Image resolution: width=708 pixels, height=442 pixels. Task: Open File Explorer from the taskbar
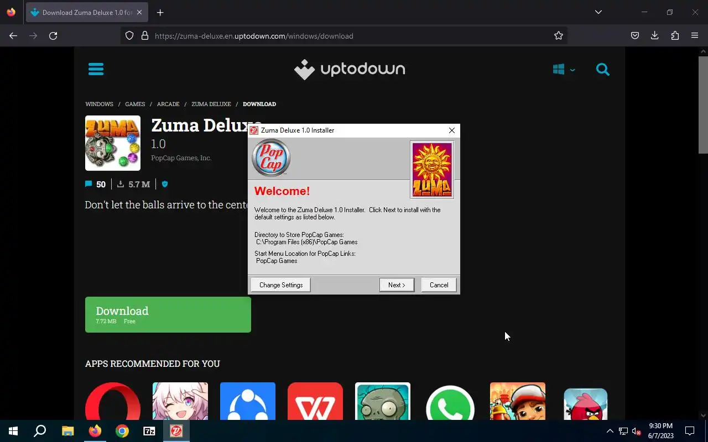click(67, 431)
